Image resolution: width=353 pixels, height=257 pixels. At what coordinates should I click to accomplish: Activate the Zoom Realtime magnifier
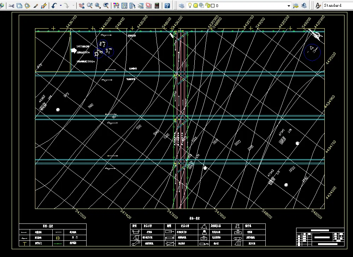(x=90, y=6)
